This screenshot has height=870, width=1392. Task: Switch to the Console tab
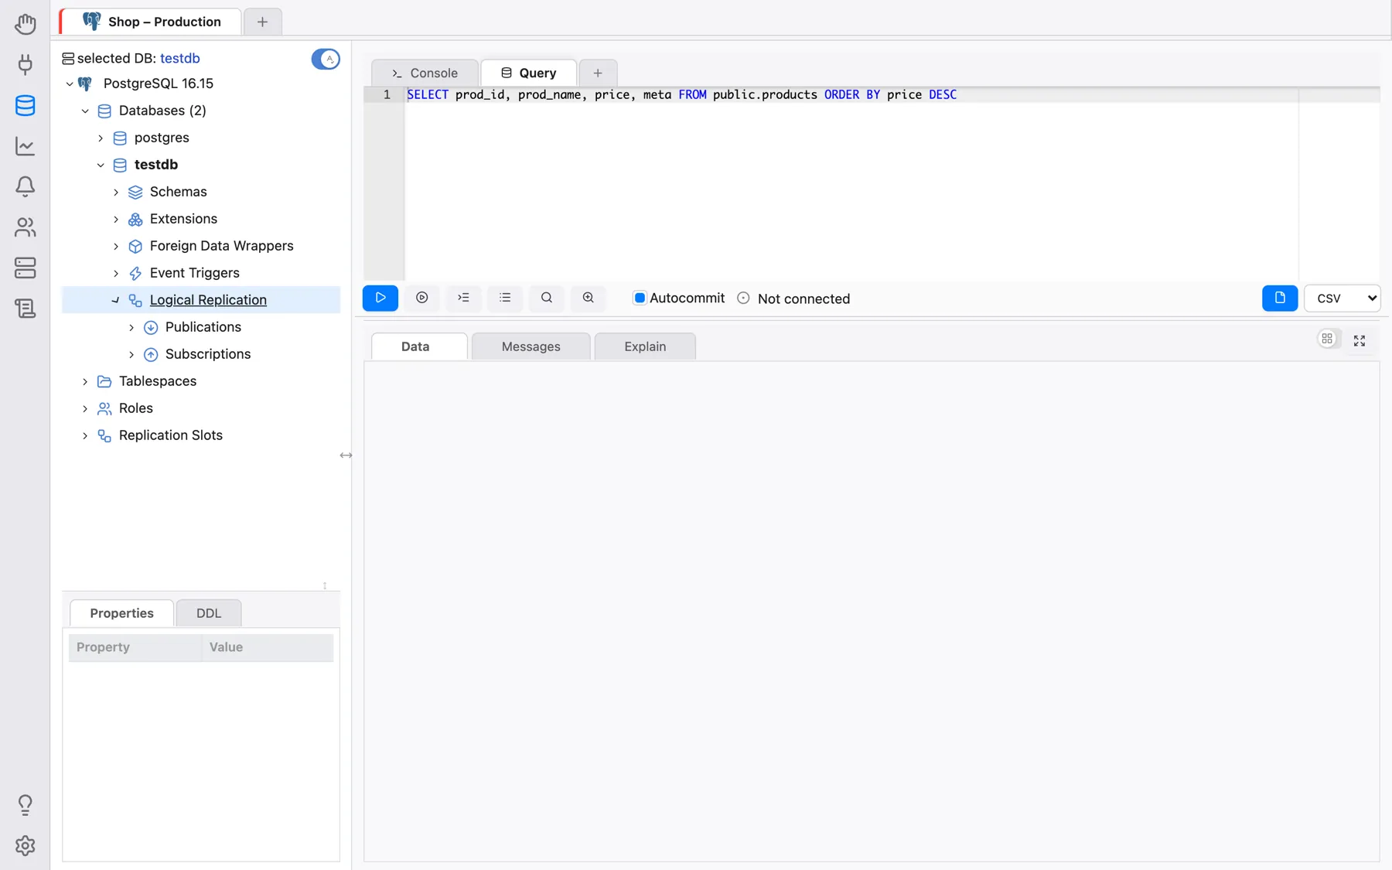(425, 73)
